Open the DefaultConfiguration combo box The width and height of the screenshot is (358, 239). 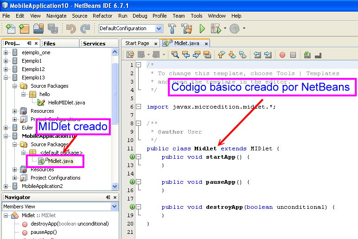[131, 29]
